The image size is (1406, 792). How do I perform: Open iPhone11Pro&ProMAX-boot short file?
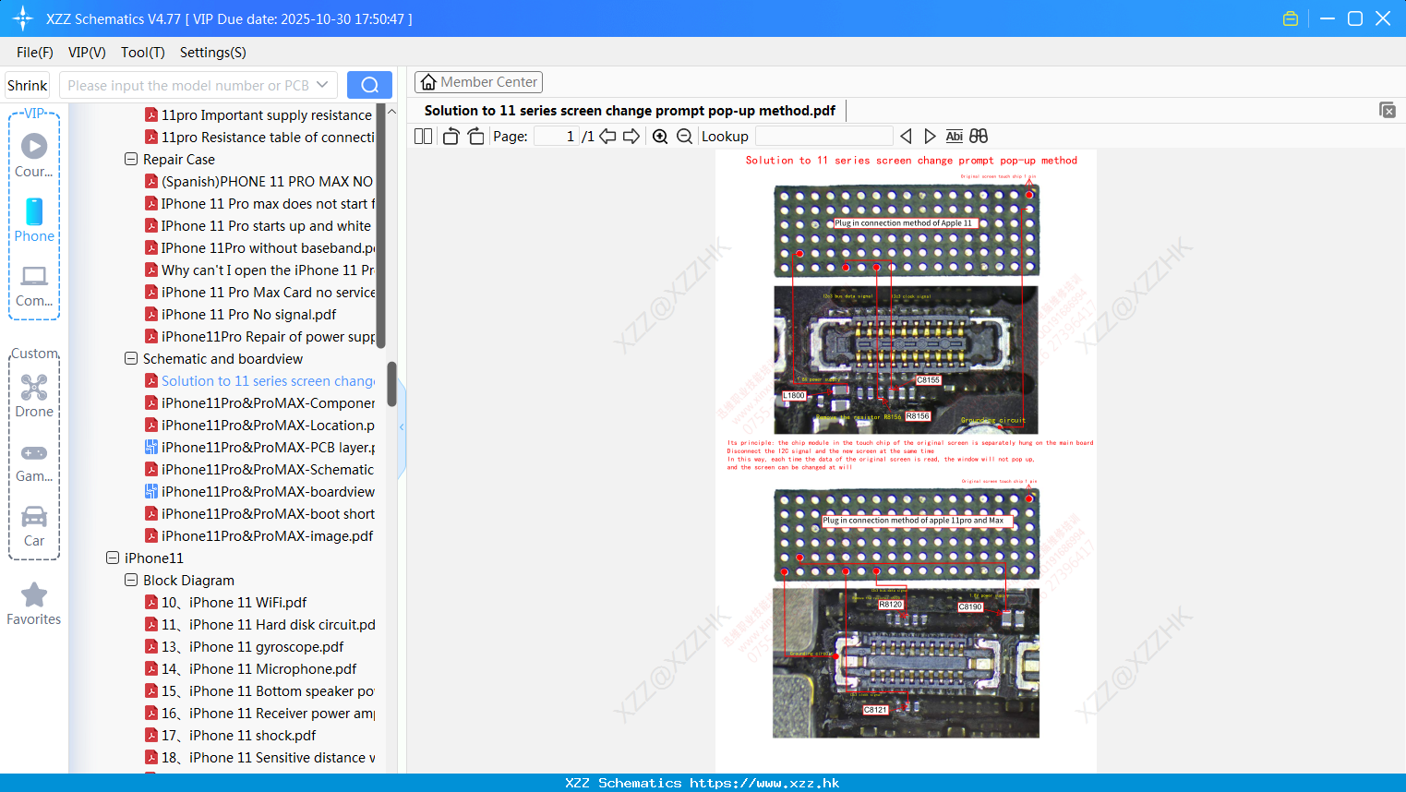(x=259, y=514)
